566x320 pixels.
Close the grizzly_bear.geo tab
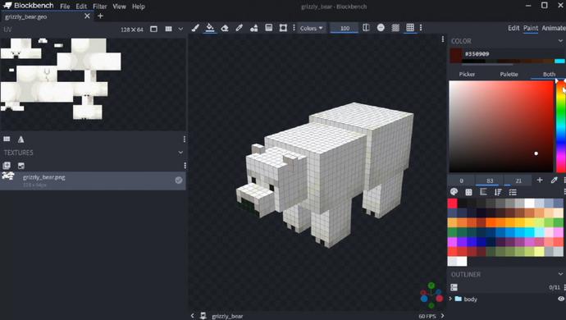(x=87, y=16)
